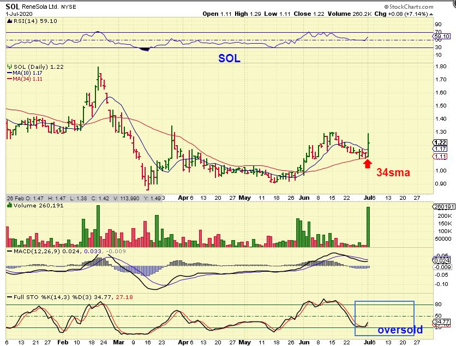Click the MA(10) 1.17 legend entry

tap(25, 73)
